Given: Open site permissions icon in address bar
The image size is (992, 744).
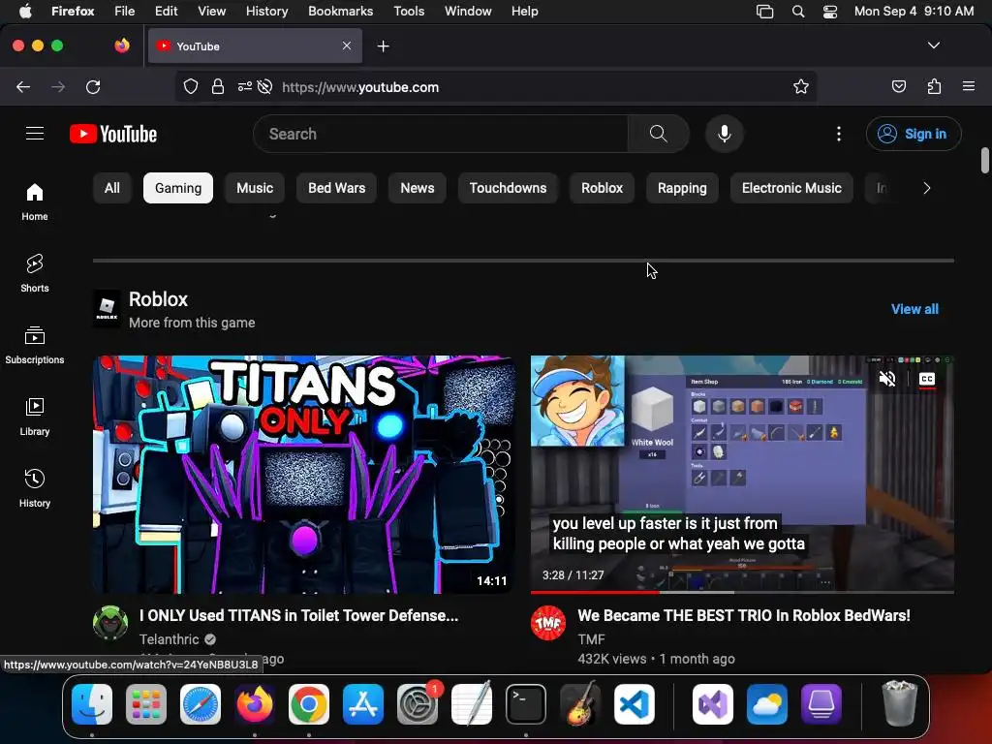Looking at the screenshot, I should point(245,86).
